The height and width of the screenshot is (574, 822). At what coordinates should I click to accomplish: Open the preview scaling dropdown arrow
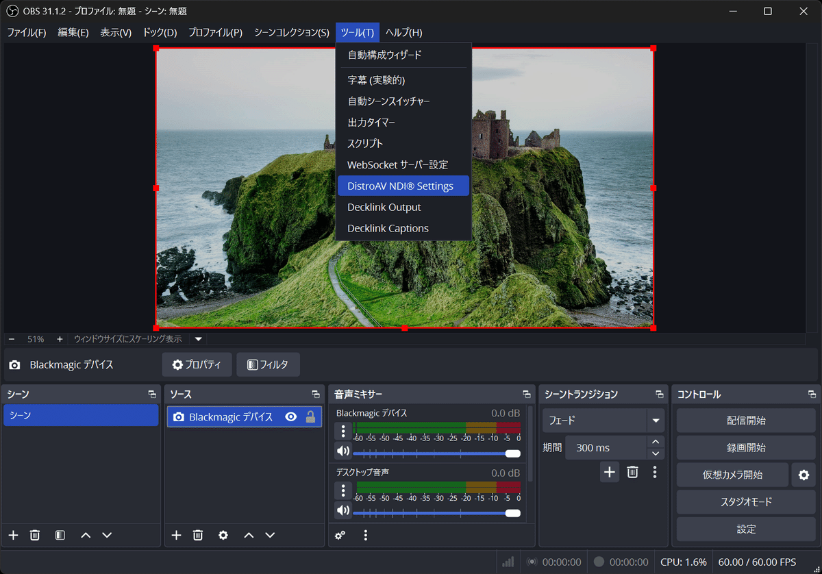coord(198,338)
